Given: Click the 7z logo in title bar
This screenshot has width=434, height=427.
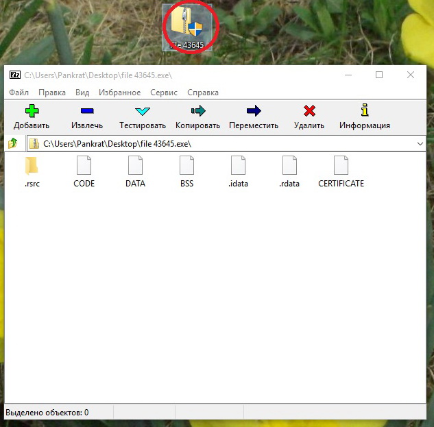Looking at the screenshot, I should (x=15, y=75).
